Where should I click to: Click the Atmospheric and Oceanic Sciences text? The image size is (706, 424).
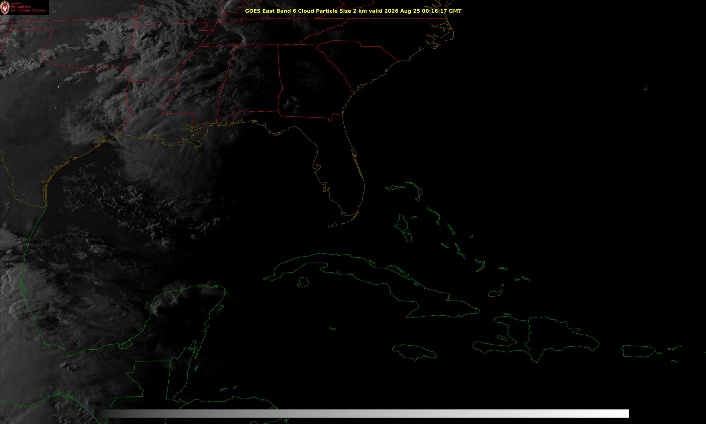pos(28,8)
